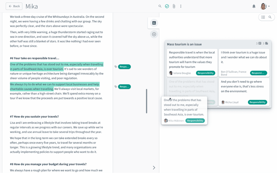Open the Mika transcript tab title
This screenshot has width=277, height=173.
pos(32,6)
